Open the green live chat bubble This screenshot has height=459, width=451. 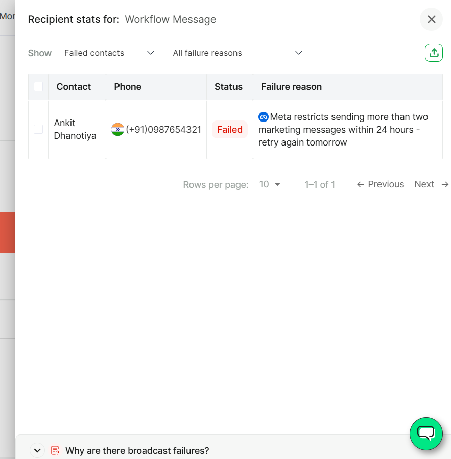coord(426,433)
